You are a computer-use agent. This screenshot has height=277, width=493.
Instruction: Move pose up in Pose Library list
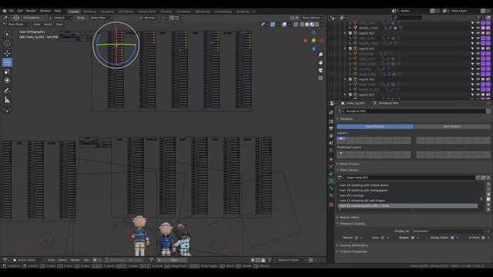click(488, 205)
